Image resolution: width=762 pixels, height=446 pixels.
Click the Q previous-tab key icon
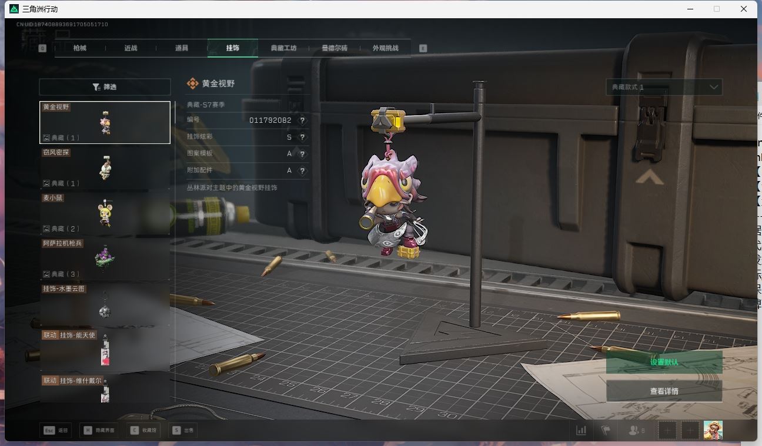[x=42, y=48]
